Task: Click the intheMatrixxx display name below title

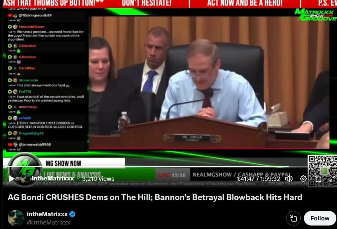Action: [47, 214]
